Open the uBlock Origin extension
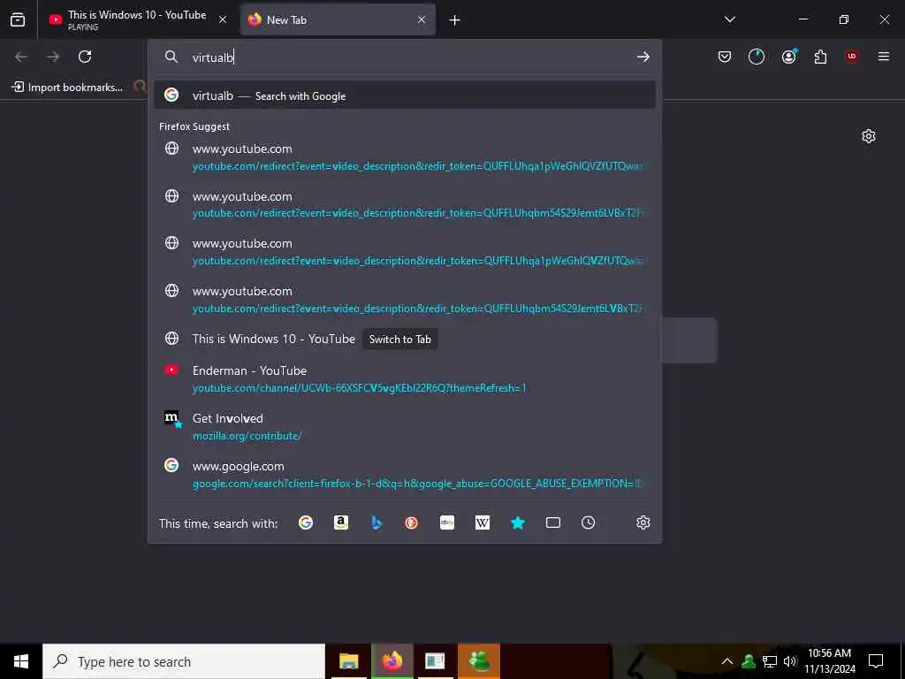Image resolution: width=905 pixels, height=679 pixels. point(852,57)
